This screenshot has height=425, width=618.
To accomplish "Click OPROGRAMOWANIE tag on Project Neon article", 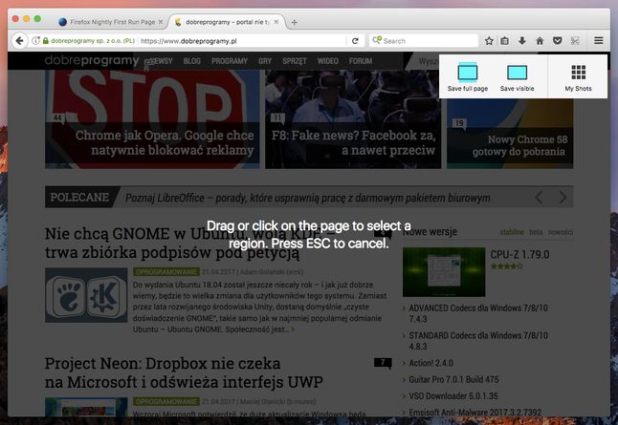I will point(166,401).
